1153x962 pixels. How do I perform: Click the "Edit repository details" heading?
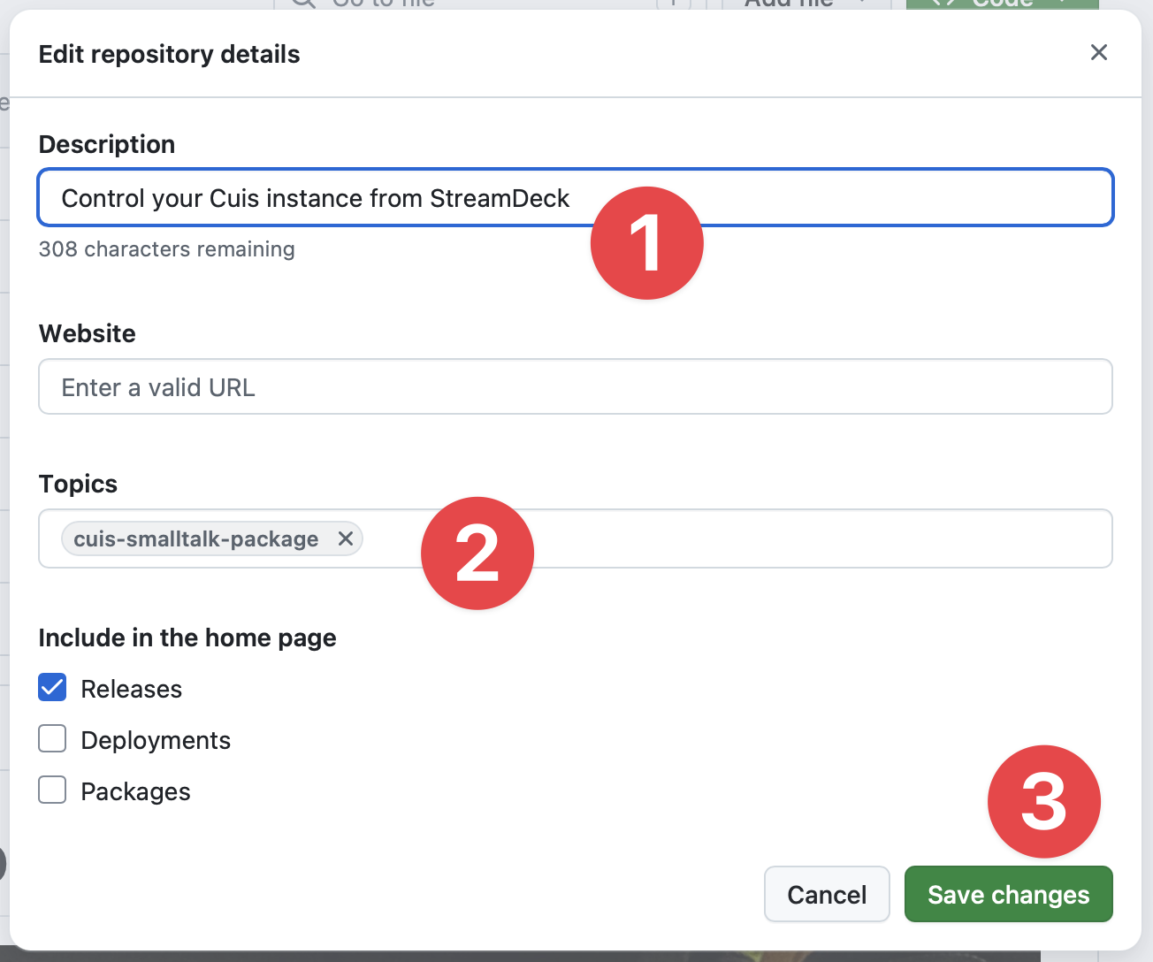pos(170,54)
